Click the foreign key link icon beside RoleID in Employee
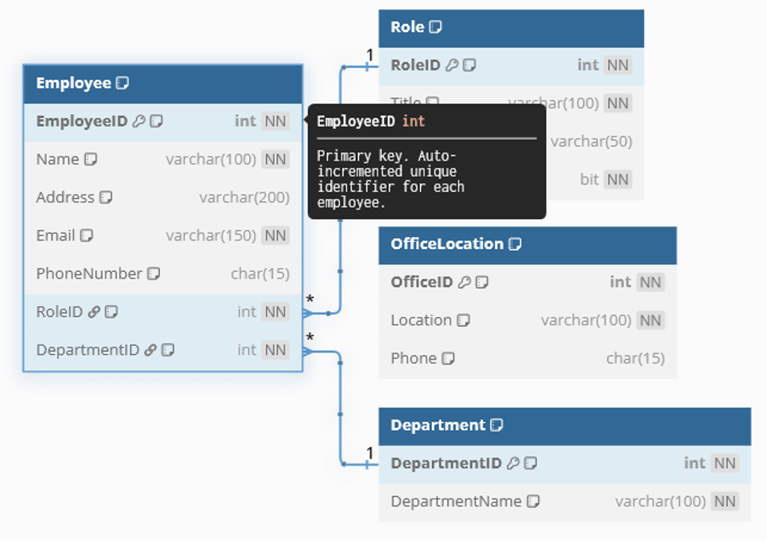The height and width of the screenshot is (542, 767). pyautogui.click(x=94, y=312)
